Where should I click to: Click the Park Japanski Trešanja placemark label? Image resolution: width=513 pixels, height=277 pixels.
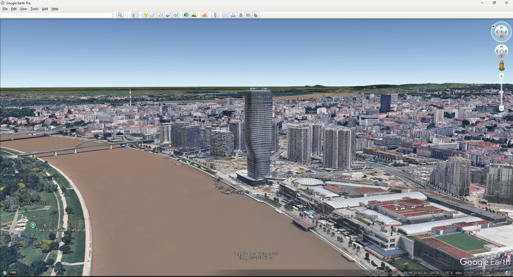tap(60, 230)
